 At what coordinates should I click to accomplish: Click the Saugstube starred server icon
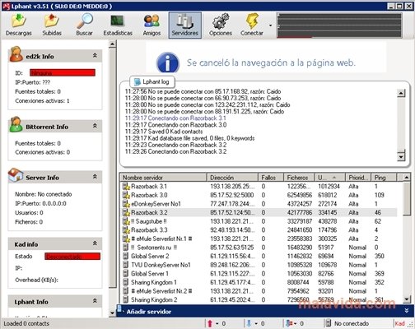126,221
